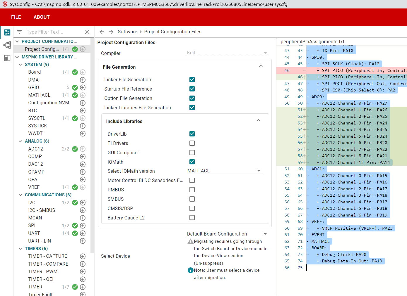Click the module tree vertical scrollbar

[92, 146]
